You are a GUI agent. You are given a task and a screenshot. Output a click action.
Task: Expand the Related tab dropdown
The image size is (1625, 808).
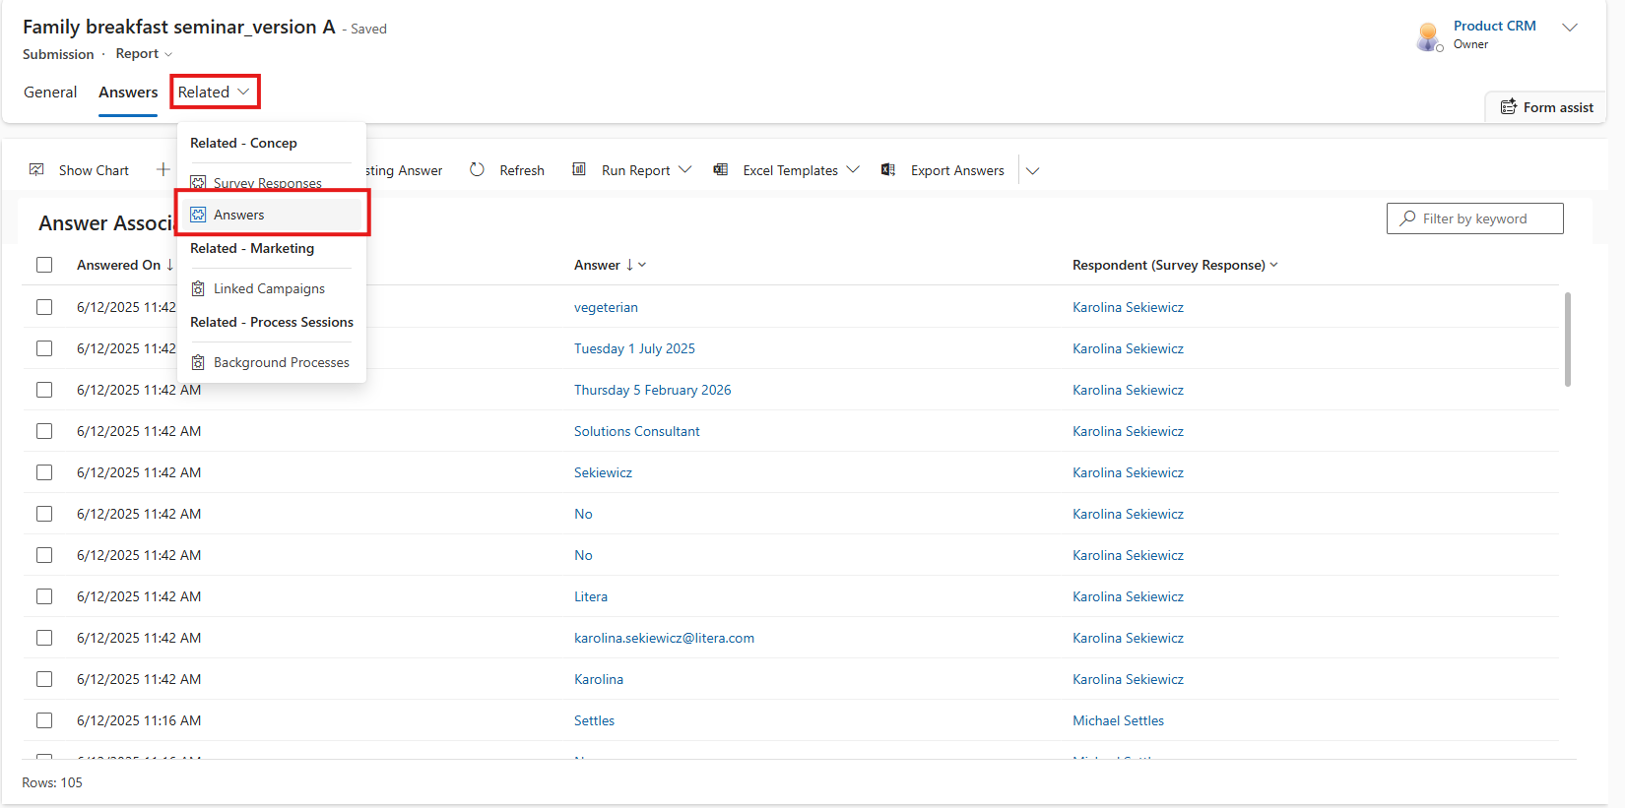(214, 92)
